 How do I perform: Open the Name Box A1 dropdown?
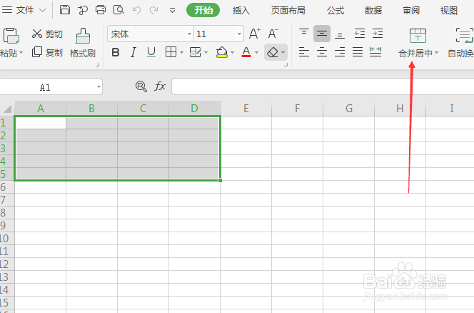pyautogui.click(x=99, y=87)
